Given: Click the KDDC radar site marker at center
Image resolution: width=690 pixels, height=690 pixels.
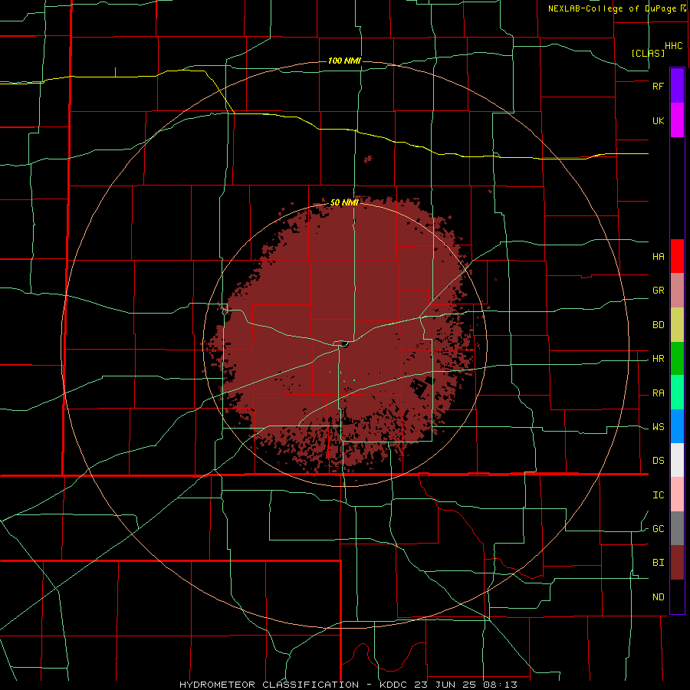Looking at the screenshot, I should [344, 344].
